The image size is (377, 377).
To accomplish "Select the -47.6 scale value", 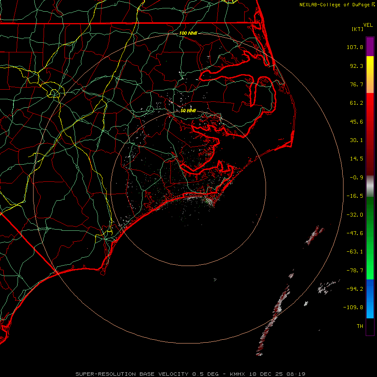I will [355, 233].
